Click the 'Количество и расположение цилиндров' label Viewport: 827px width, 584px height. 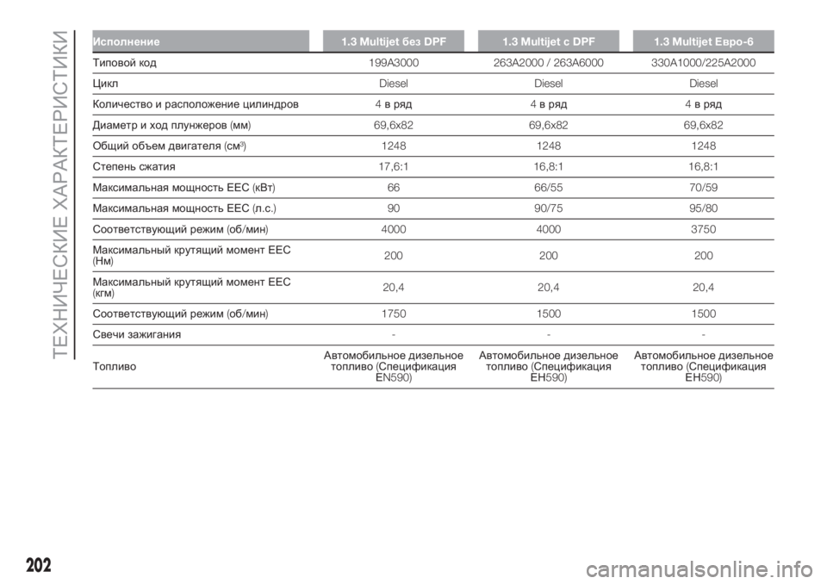tap(196, 104)
